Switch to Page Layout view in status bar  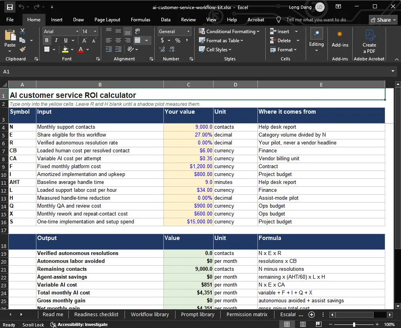pos(303,324)
